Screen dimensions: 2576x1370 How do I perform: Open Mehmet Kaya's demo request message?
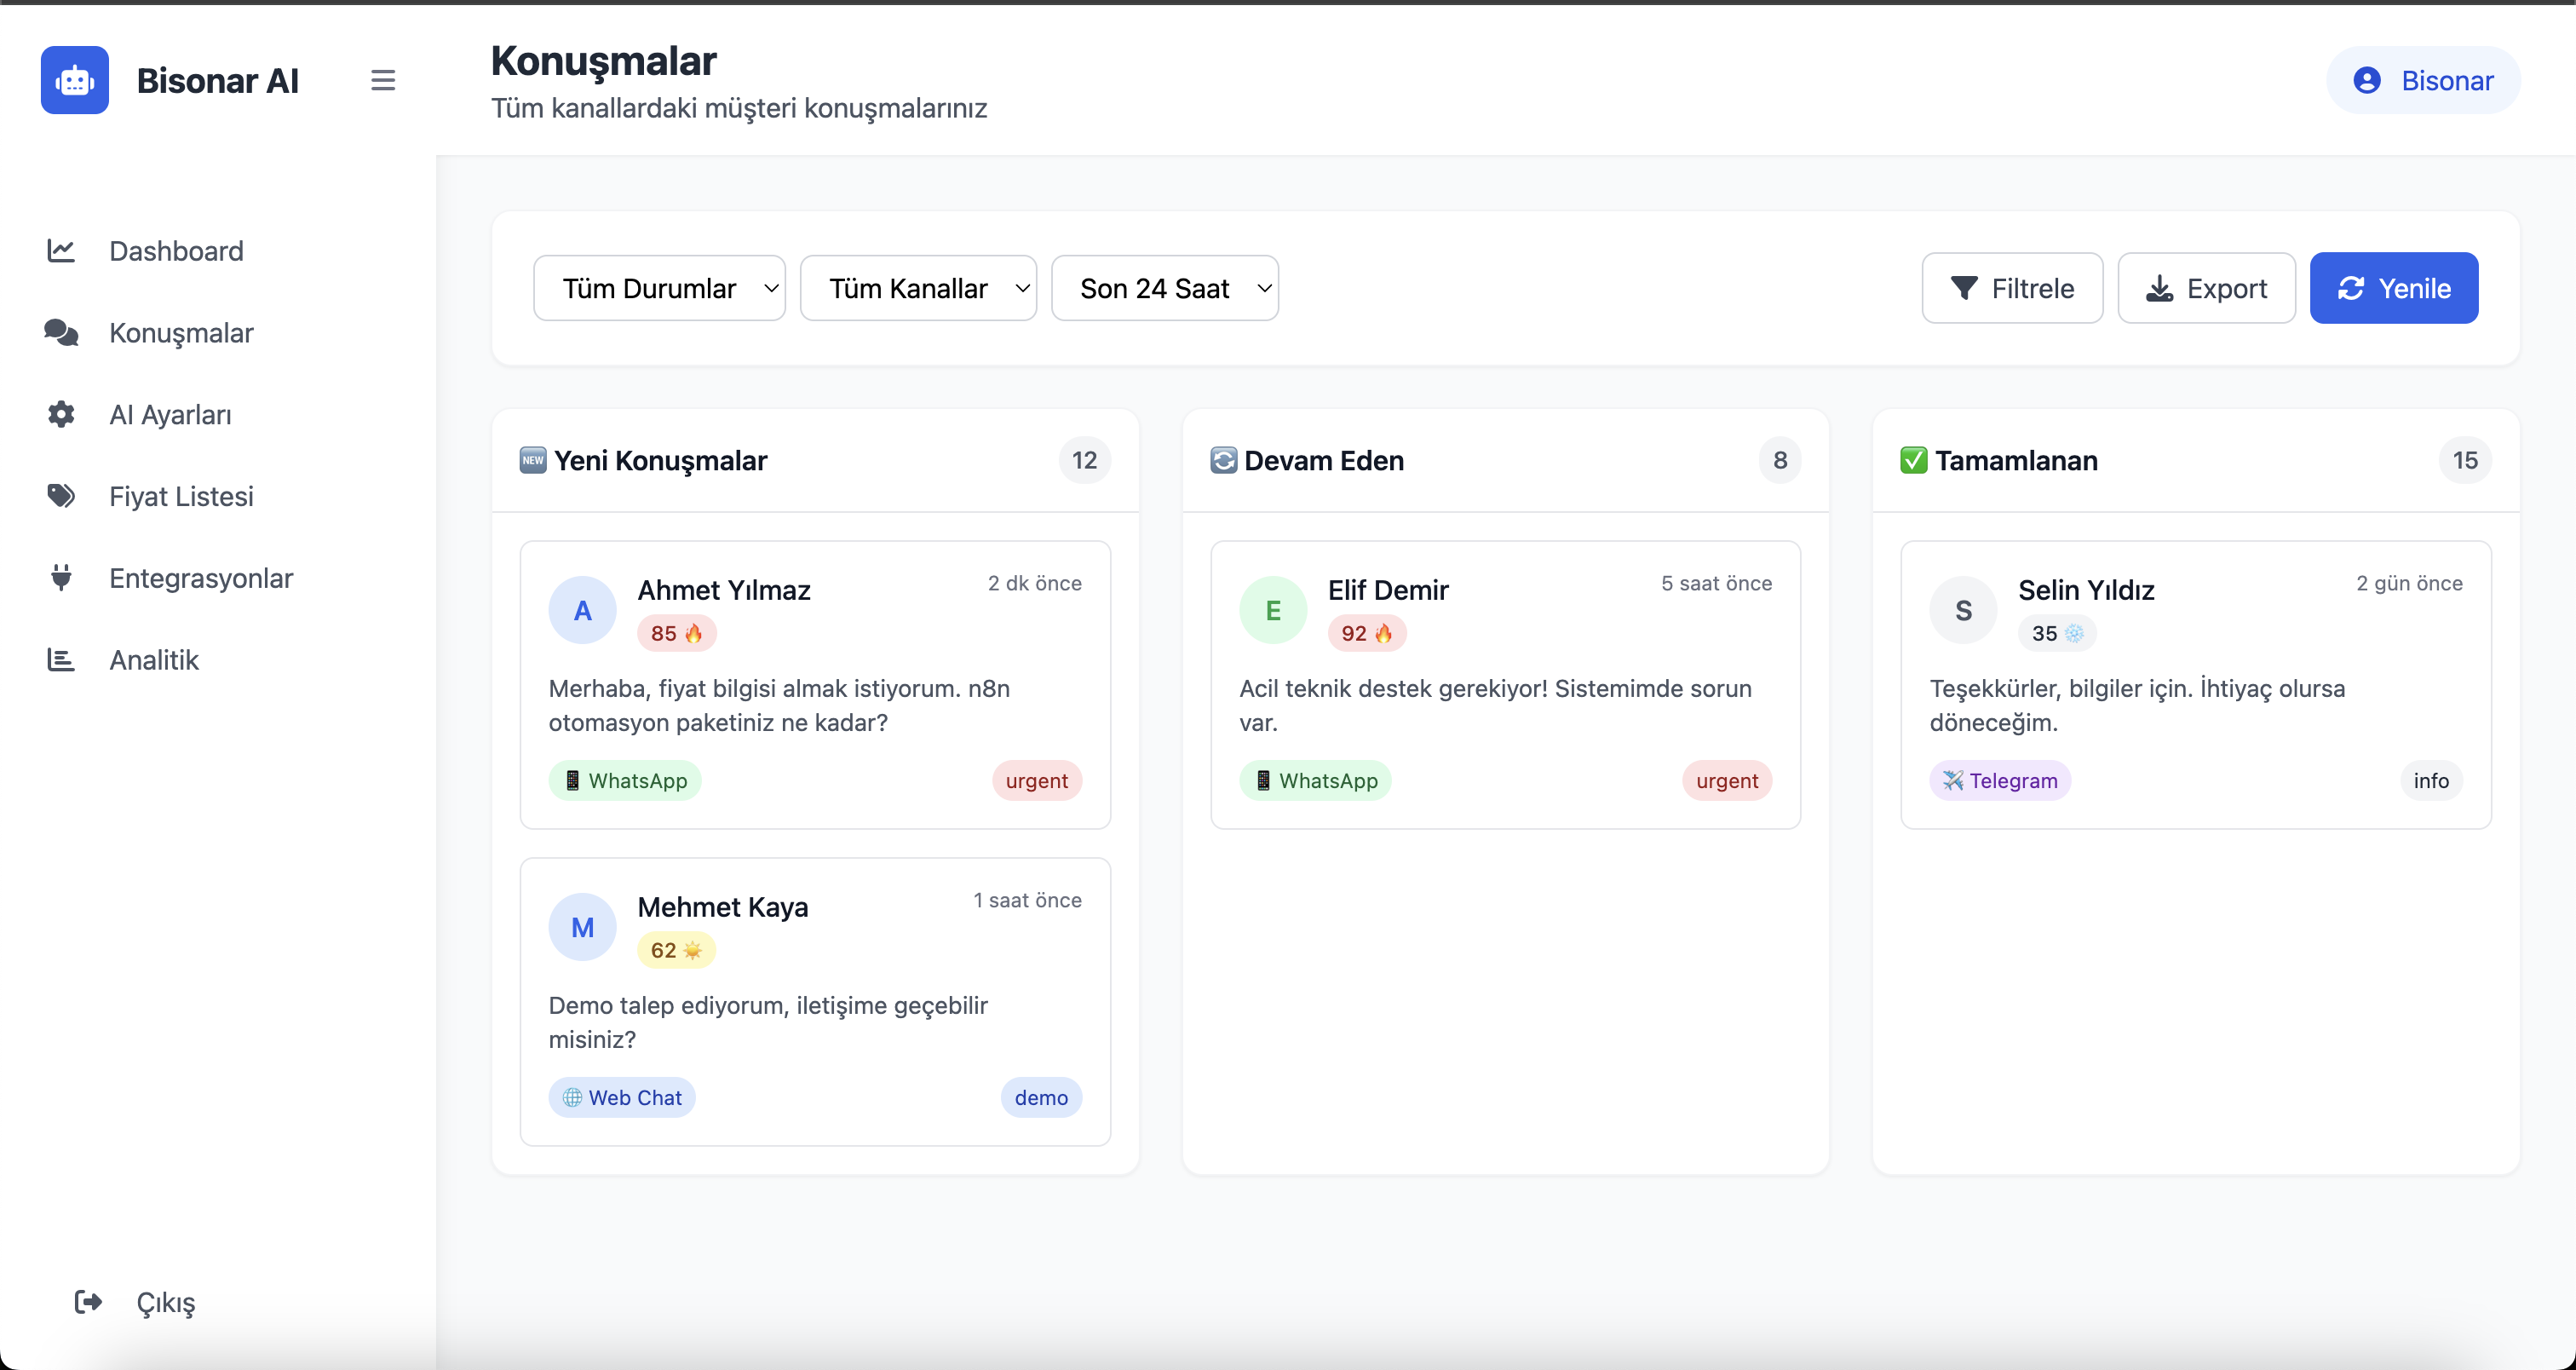(x=768, y=1022)
